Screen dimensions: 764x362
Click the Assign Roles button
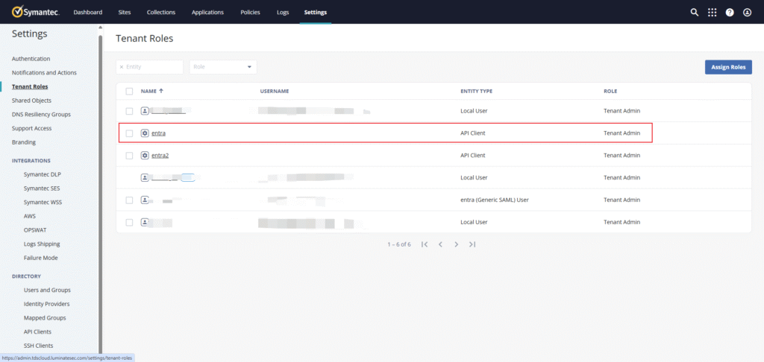coord(728,67)
